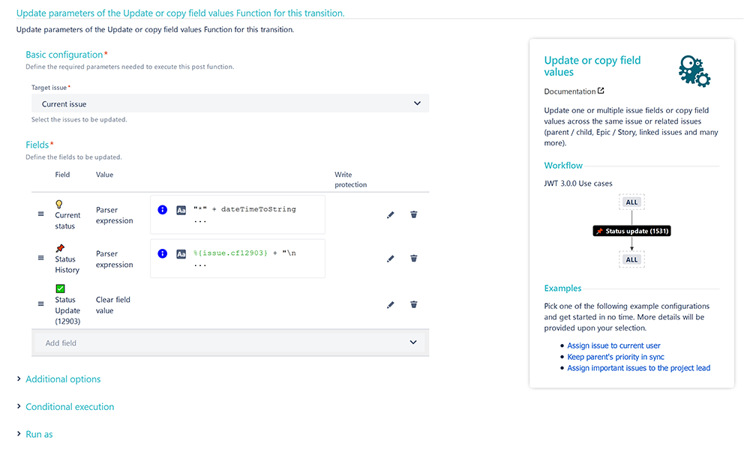This screenshot has width=750, height=455.
Task: Click the Clear field value text
Action: (x=113, y=305)
